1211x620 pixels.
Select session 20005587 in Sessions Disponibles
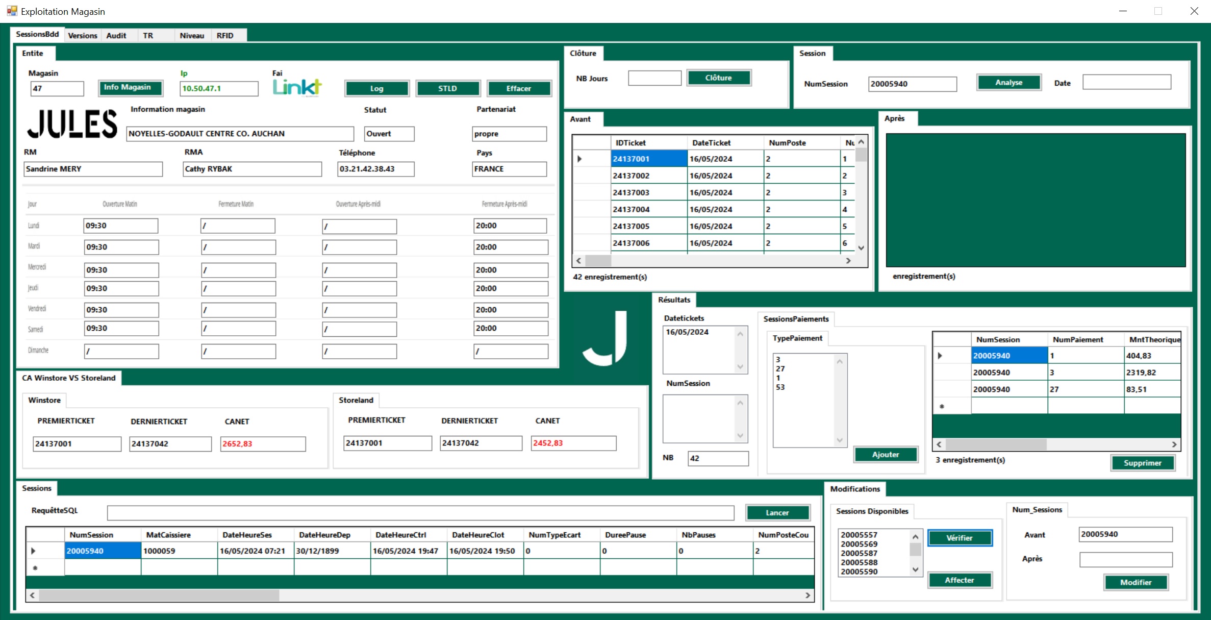[859, 553]
